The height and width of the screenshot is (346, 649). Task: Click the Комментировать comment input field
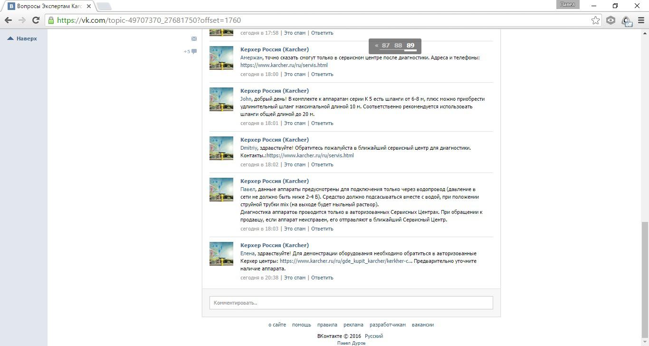351,303
